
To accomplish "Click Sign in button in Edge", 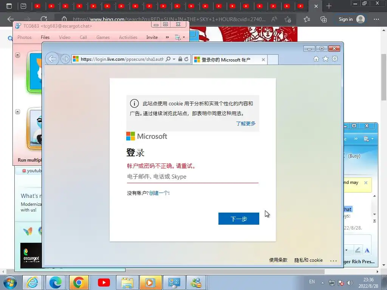I will (352, 19).
